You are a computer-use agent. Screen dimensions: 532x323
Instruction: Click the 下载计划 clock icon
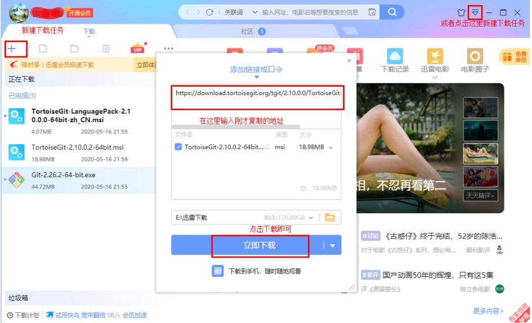coord(10,315)
